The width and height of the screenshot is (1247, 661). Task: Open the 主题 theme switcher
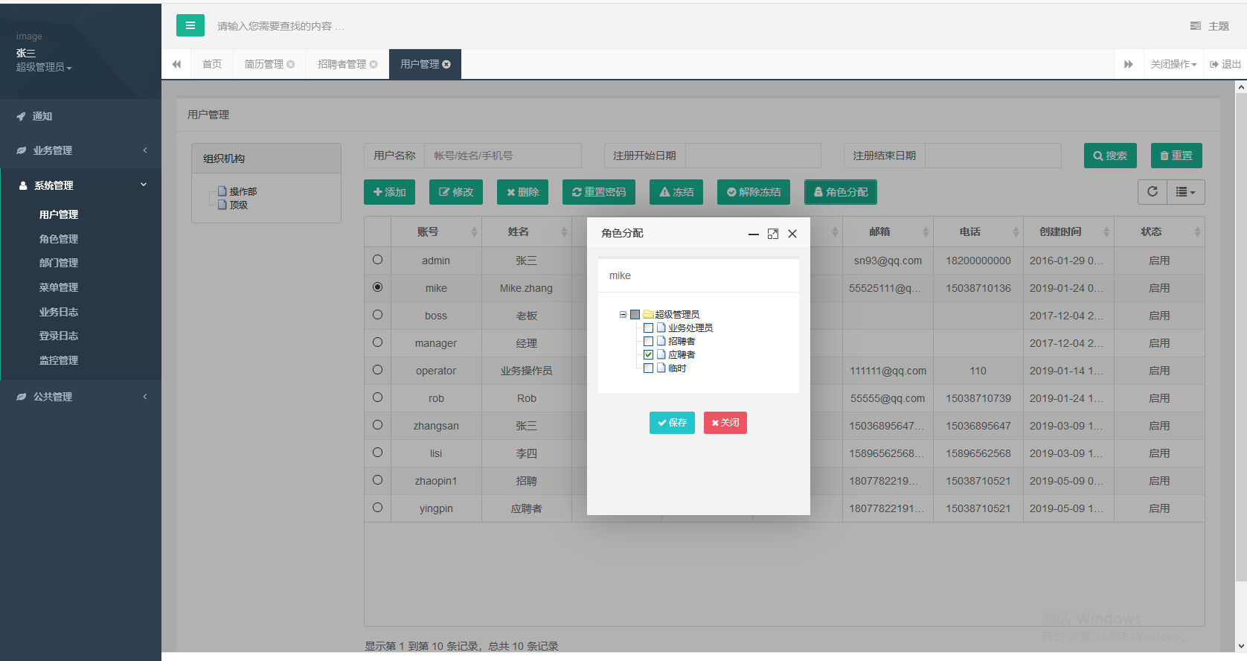click(1210, 26)
